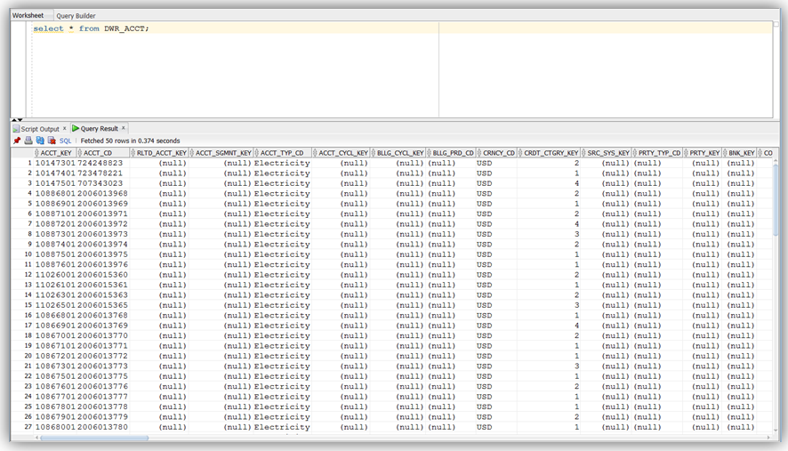Refresh the query result with the blue refresh icon

[40, 141]
